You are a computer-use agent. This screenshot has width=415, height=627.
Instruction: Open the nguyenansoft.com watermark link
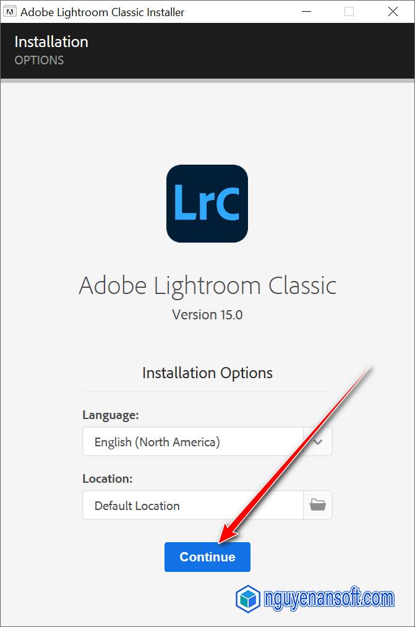329,599
